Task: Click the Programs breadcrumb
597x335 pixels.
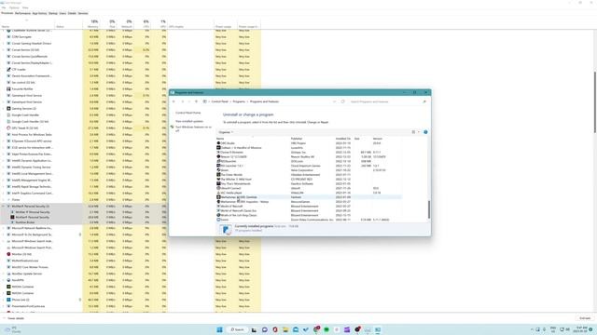Action: tap(239, 101)
